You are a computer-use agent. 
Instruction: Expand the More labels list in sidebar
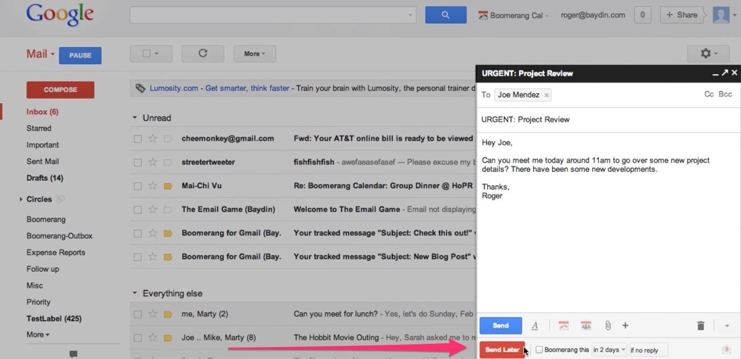click(38, 335)
